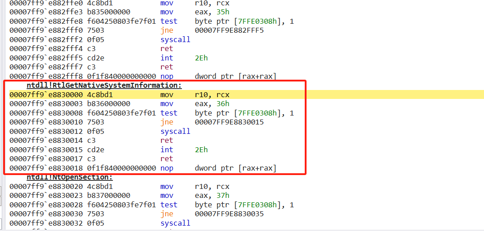Click the nop instruction at e882fff8

pos(167,76)
